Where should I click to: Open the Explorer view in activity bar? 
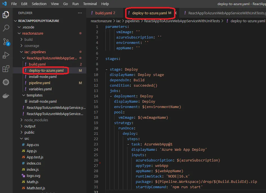pos(6,15)
